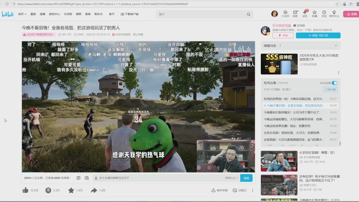Viewport: 359px width, 202px height.
Task: Open 大会员 membership icon
Action: 285,14
